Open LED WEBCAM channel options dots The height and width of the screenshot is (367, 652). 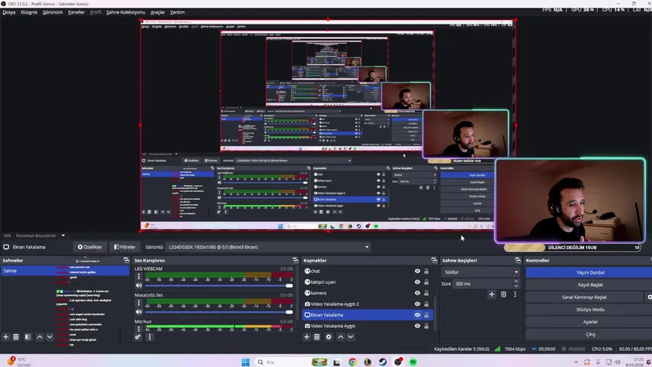click(138, 277)
